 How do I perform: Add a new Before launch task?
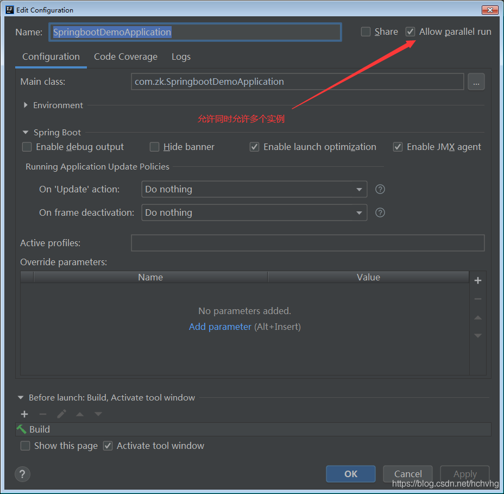[24, 414]
